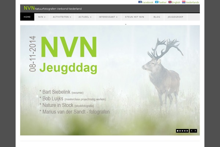Click Natuurfotografen Verbond Nederland title text
The width and height of the screenshot is (220, 147).
(58, 9)
